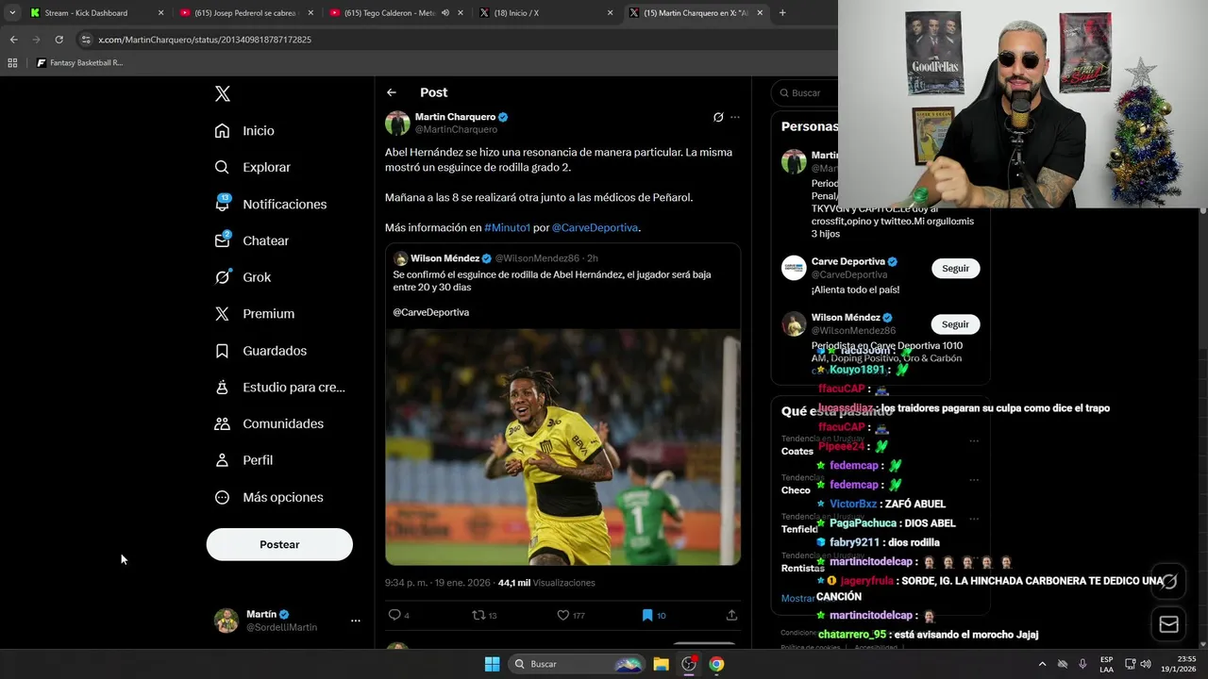Click the Grok icon on the post

coord(718,117)
